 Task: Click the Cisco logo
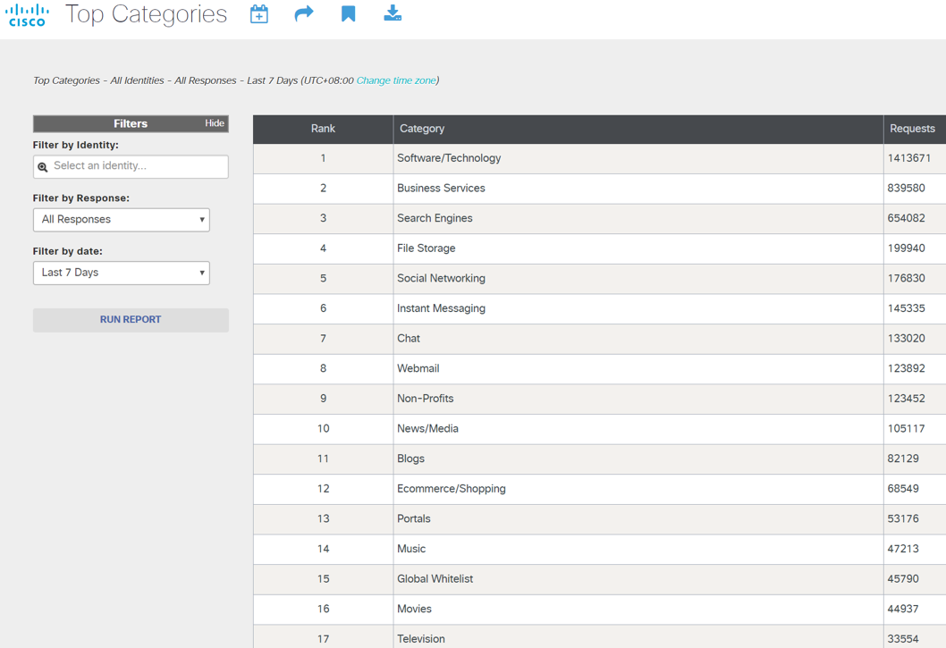coord(27,15)
